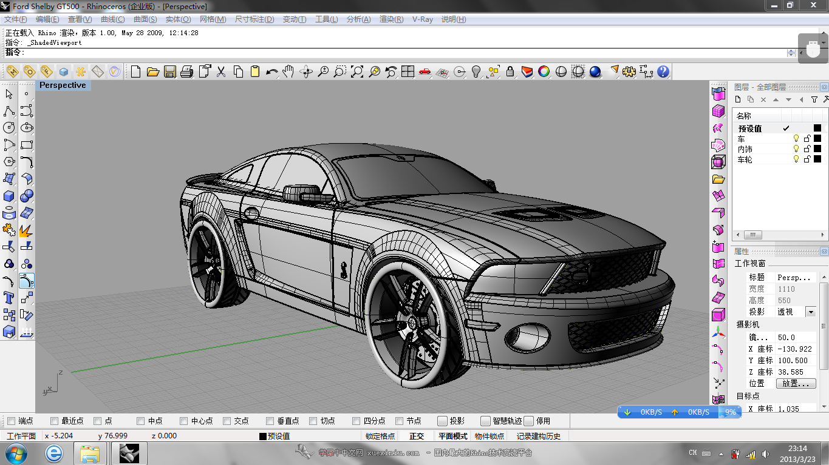Click the blue Render sphere icon
The height and width of the screenshot is (465, 829).
point(595,72)
